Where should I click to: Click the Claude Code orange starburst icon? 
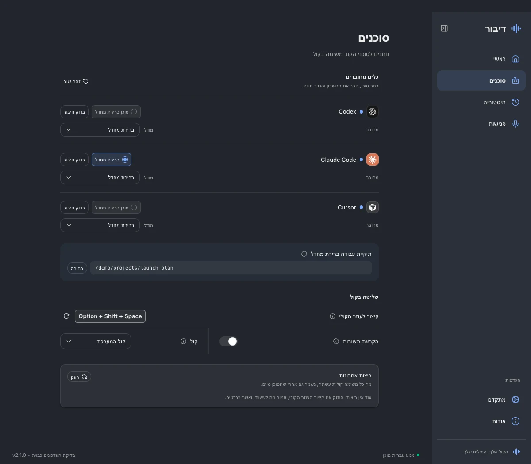point(373,160)
